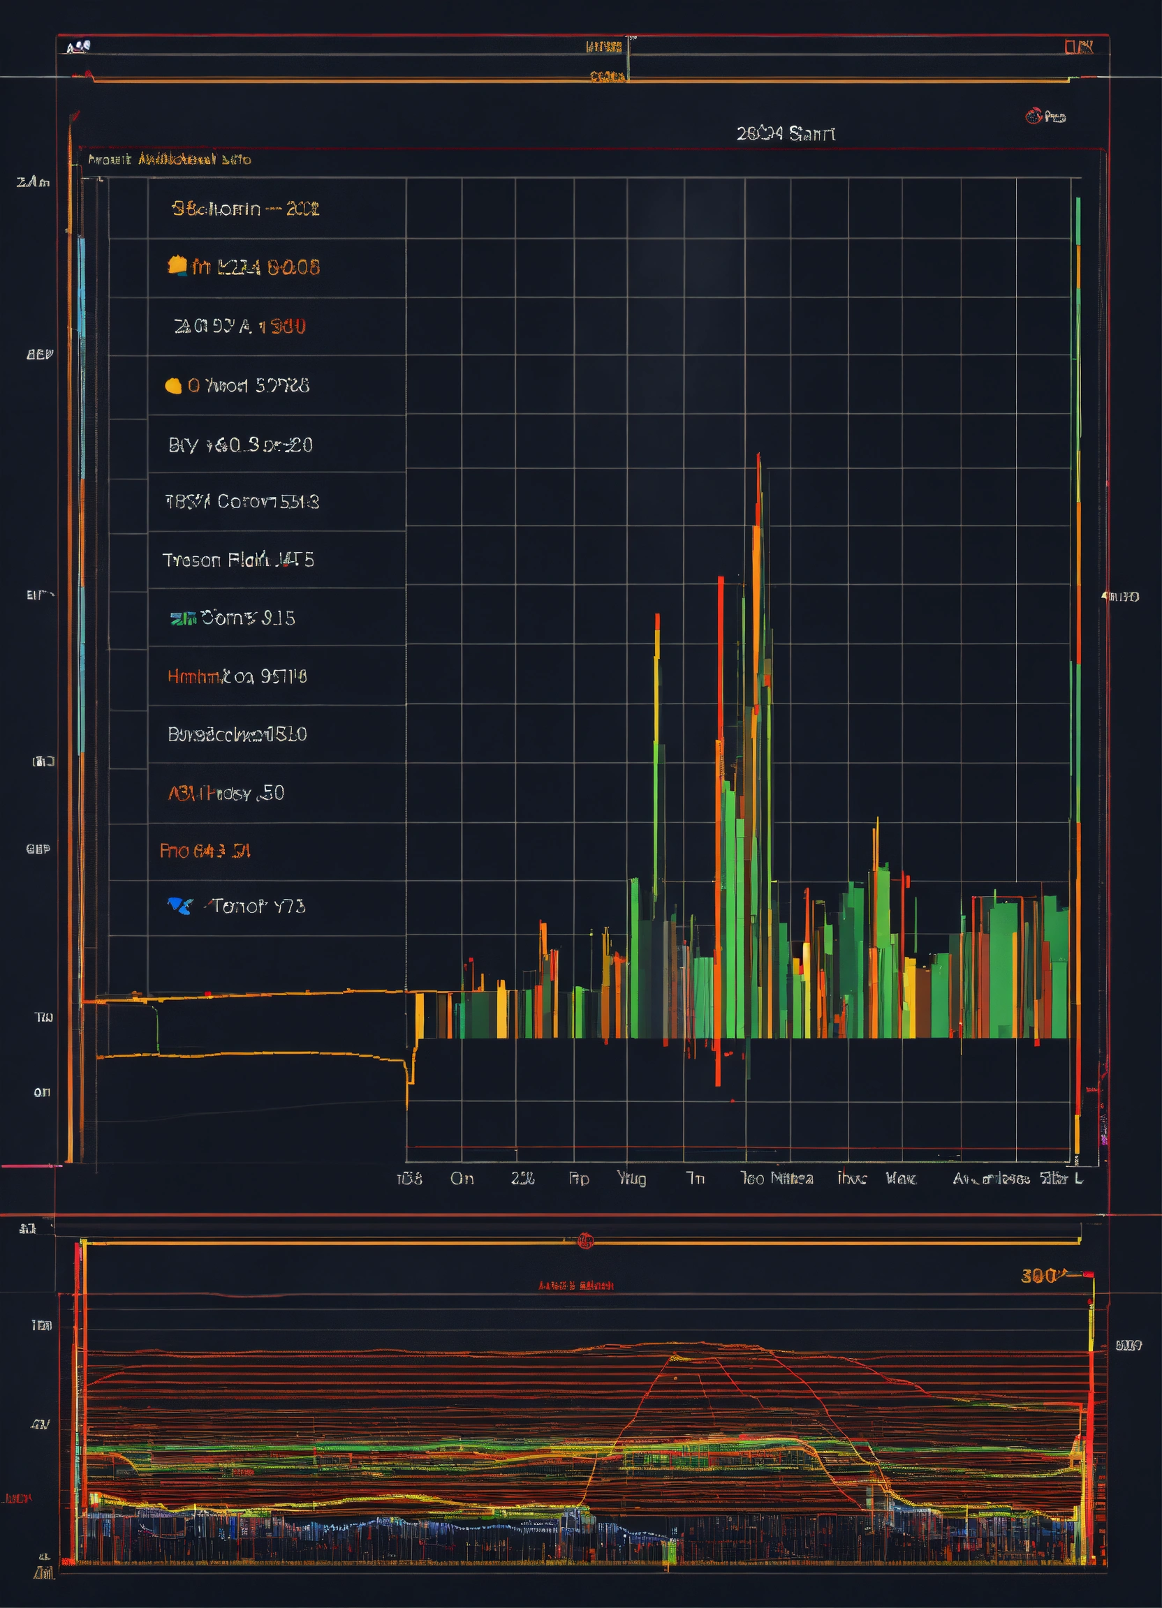
Task: Select the 'Hmhm' orange legend entry
Action: point(237,676)
